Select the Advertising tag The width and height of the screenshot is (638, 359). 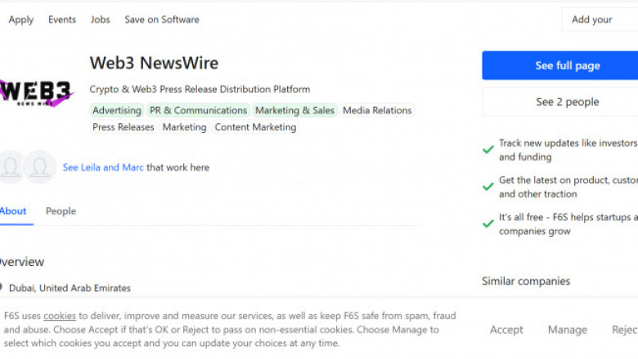pyautogui.click(x=117, y=110)
